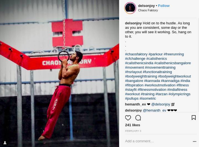View the 241 likes list

[x=132, y=125]
